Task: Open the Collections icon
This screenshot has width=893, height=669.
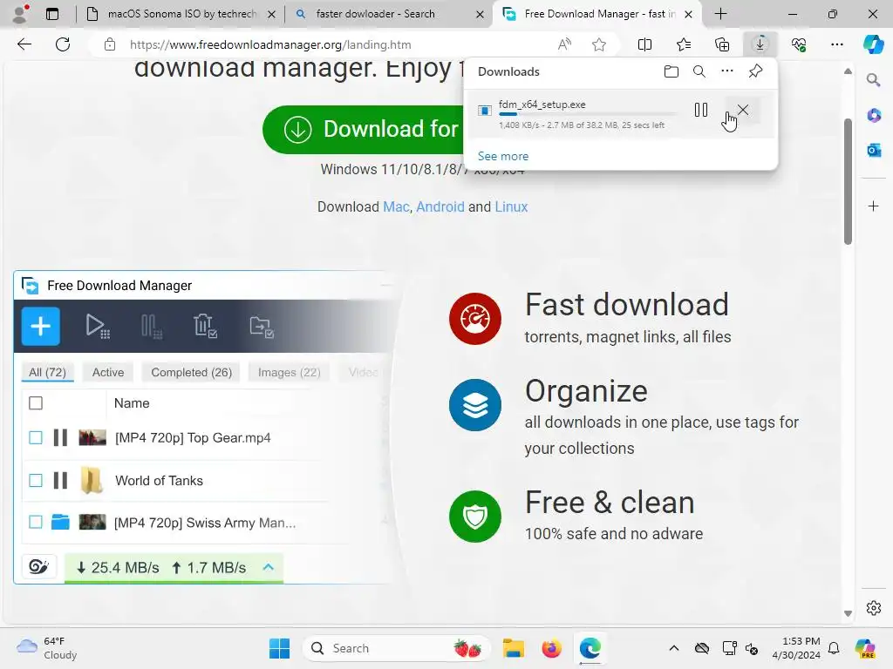Action: coord(721,44)
